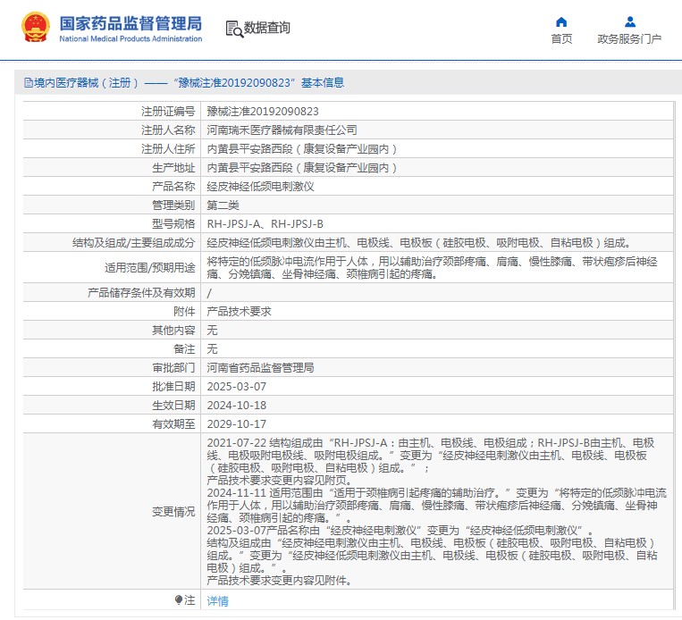
Task: Click the national emblem logo
Action: point(36,28)
